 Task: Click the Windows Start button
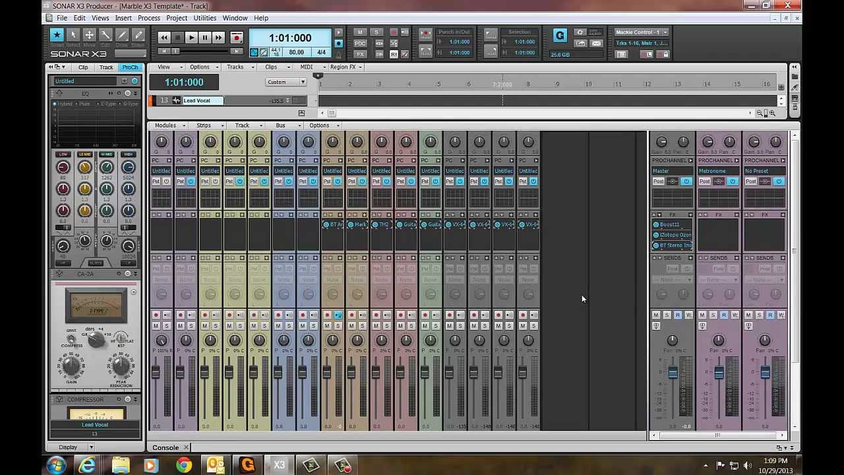[x=55, y=465]
